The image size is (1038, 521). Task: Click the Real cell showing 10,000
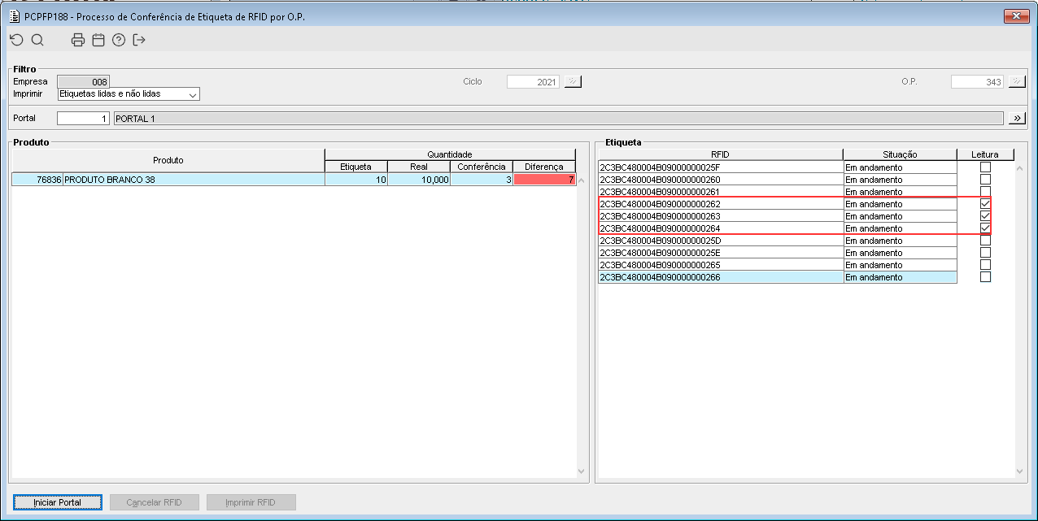click(418, 180)
